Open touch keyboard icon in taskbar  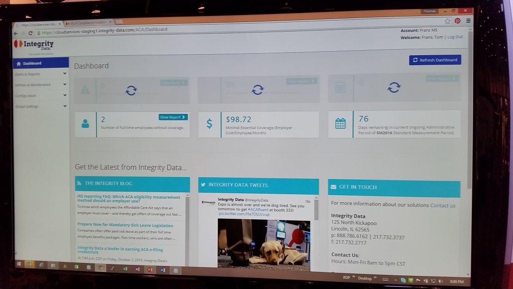coord(385,280)
